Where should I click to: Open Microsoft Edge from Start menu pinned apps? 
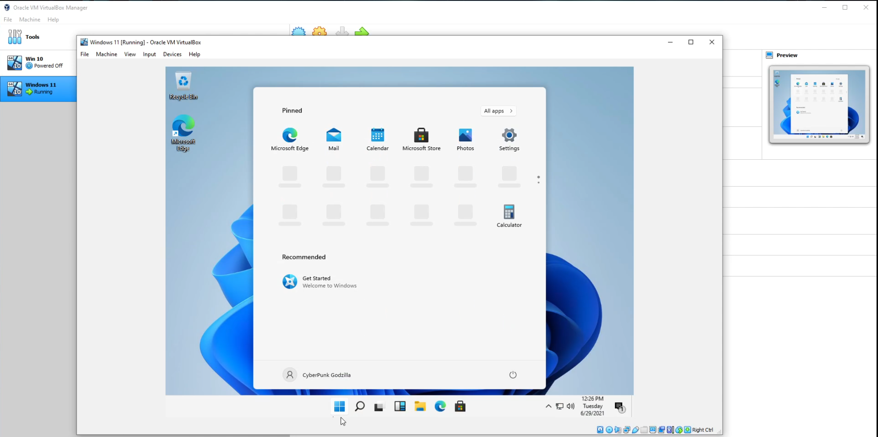click(x=290, y=139)
